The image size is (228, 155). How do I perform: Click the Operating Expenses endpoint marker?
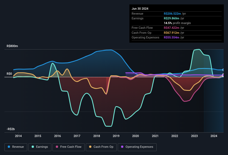pos(223,75)
